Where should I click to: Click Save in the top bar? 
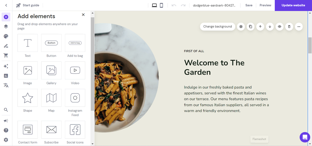[x=249, y=5]
